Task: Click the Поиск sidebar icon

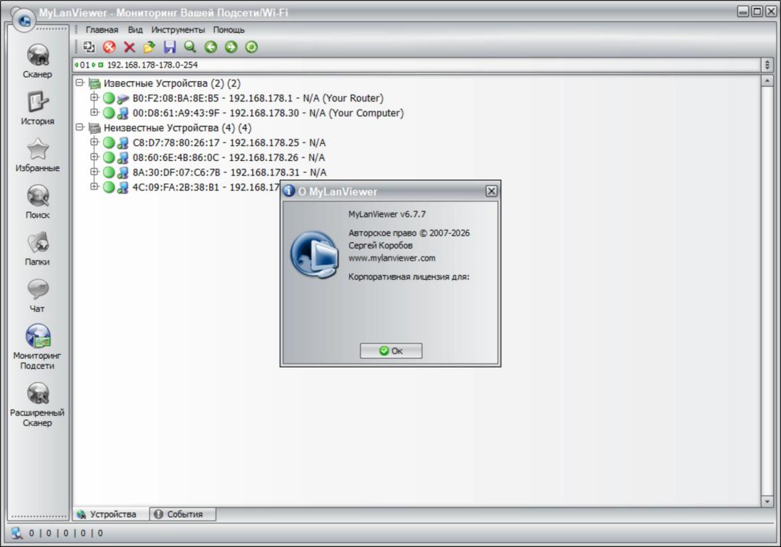Action: (x=38, y=196)
